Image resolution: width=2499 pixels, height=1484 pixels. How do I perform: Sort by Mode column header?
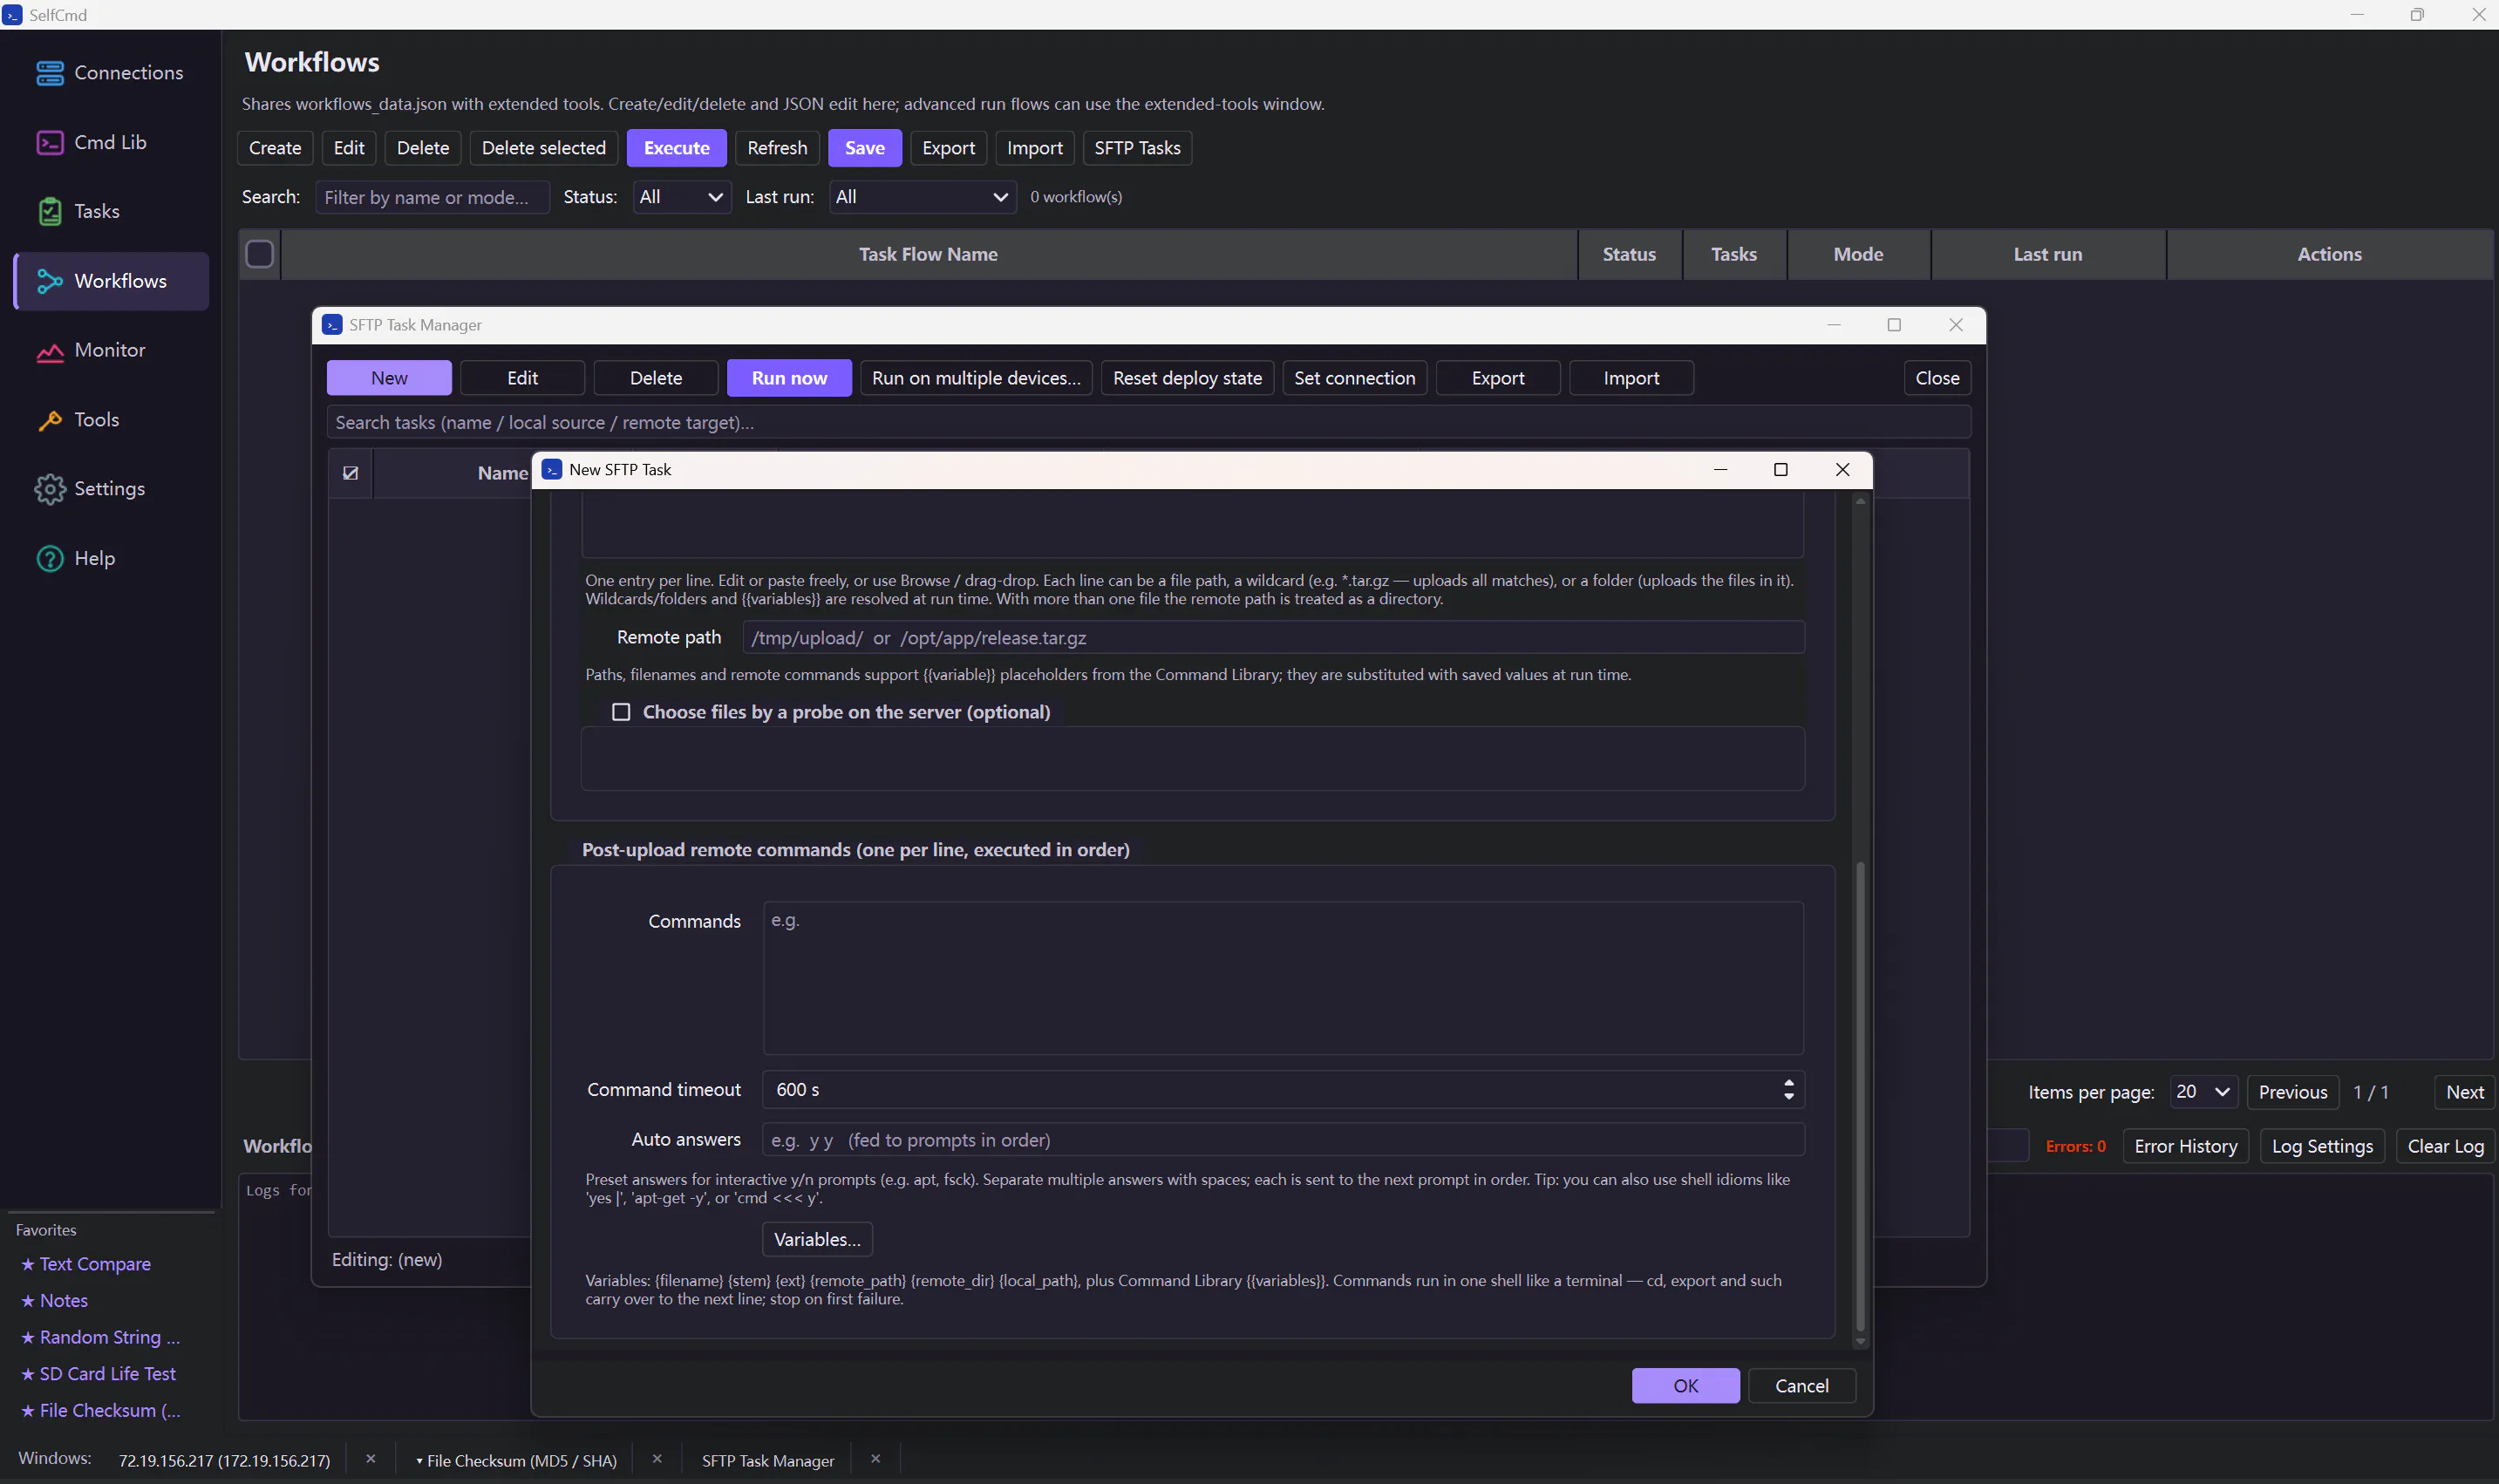tap(1858, 254)
